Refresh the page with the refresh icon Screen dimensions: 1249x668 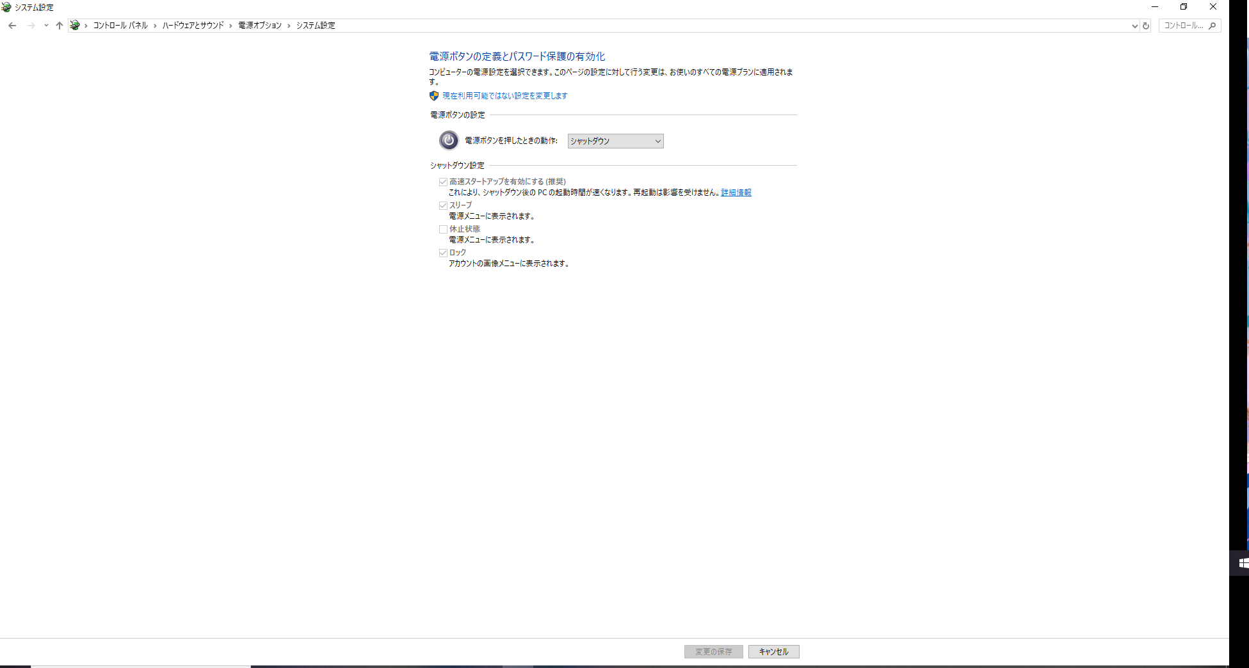(1146, 26)
